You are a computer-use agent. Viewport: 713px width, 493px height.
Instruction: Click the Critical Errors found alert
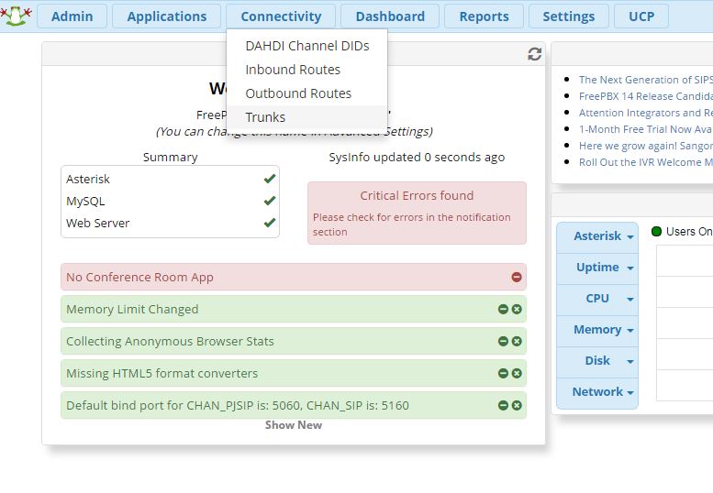point(417,213)
